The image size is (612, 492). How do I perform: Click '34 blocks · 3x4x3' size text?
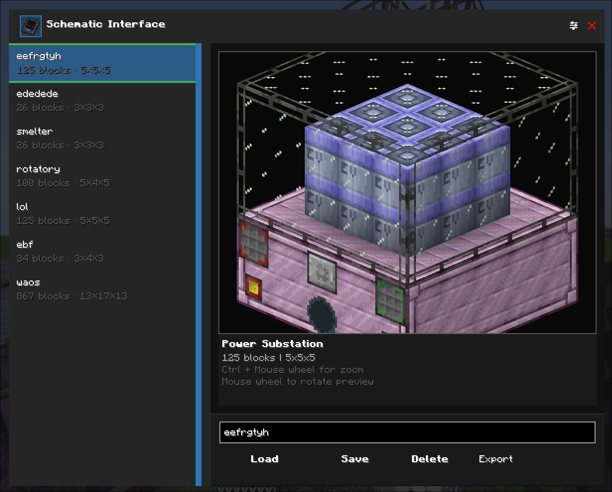point(60,259)
